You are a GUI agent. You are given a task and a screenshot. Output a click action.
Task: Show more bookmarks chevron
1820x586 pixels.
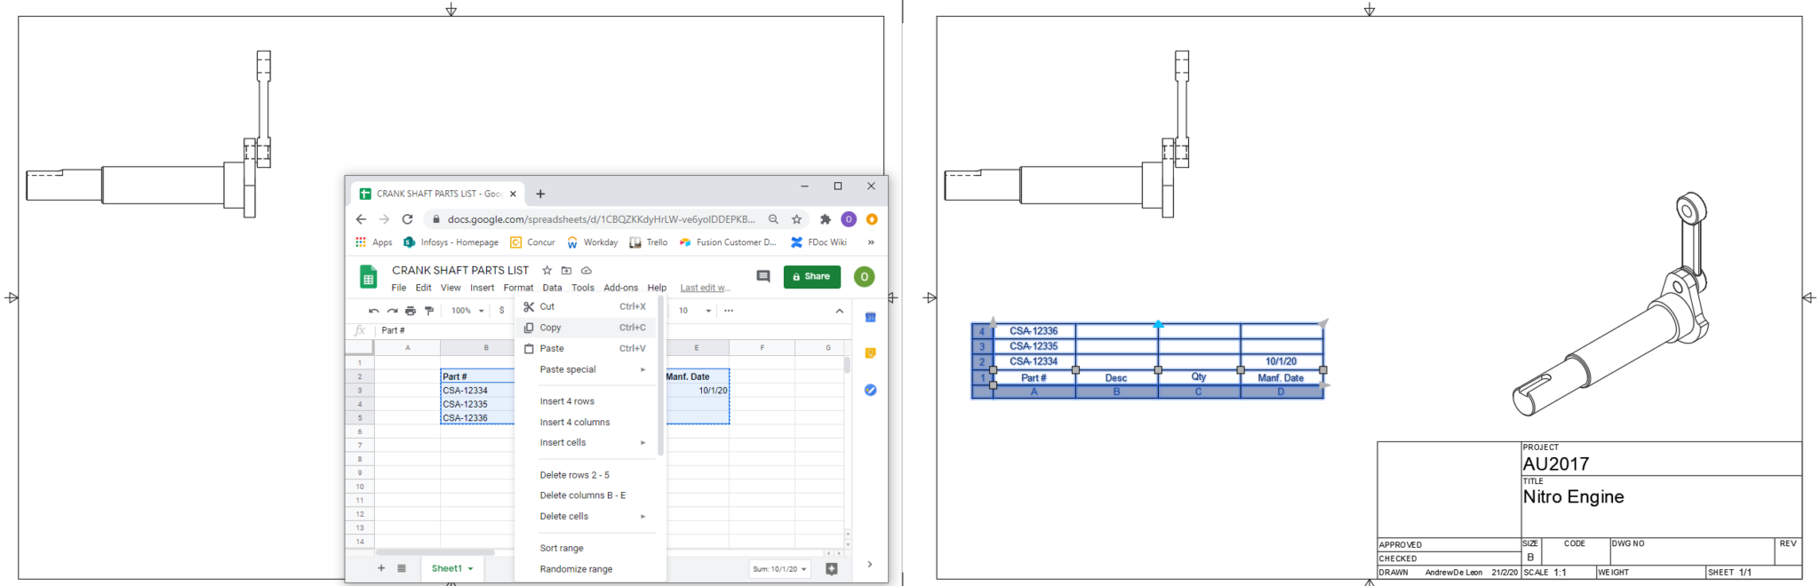(x=871, y=242)
